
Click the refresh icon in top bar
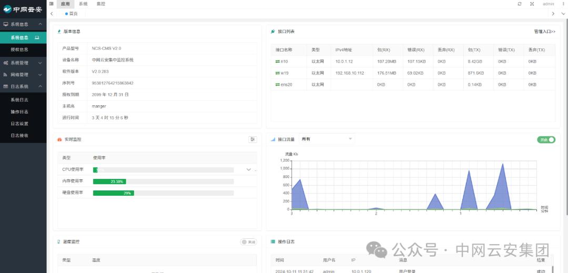tap(520, 4)
